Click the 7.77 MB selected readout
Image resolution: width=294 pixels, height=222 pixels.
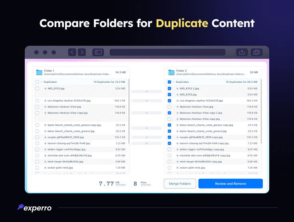point(112,184)
